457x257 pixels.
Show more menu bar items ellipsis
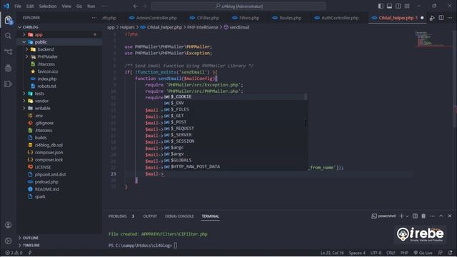pos(104,6)
